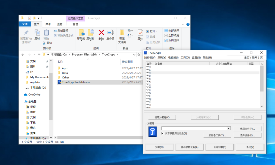The width and height of the screenshot is (275, 165).
Task: Click the breadcrumb chevron after TrueCrypt
Action: [117, 55]
